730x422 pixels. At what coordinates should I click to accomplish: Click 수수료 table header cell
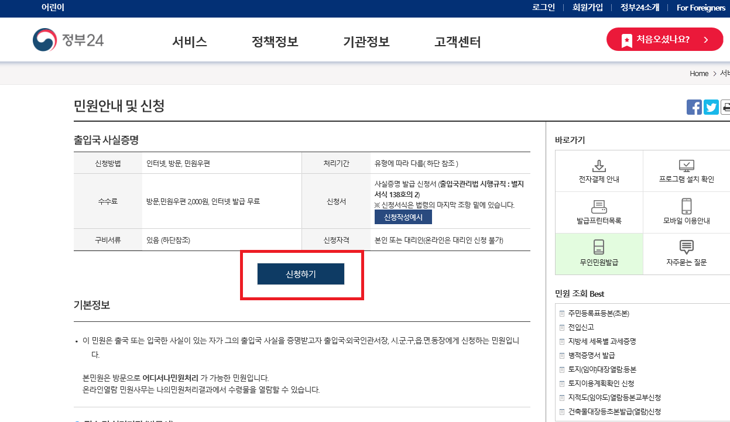(x=108, y=201)
